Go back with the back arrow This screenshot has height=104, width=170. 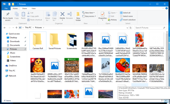(5, 28)
